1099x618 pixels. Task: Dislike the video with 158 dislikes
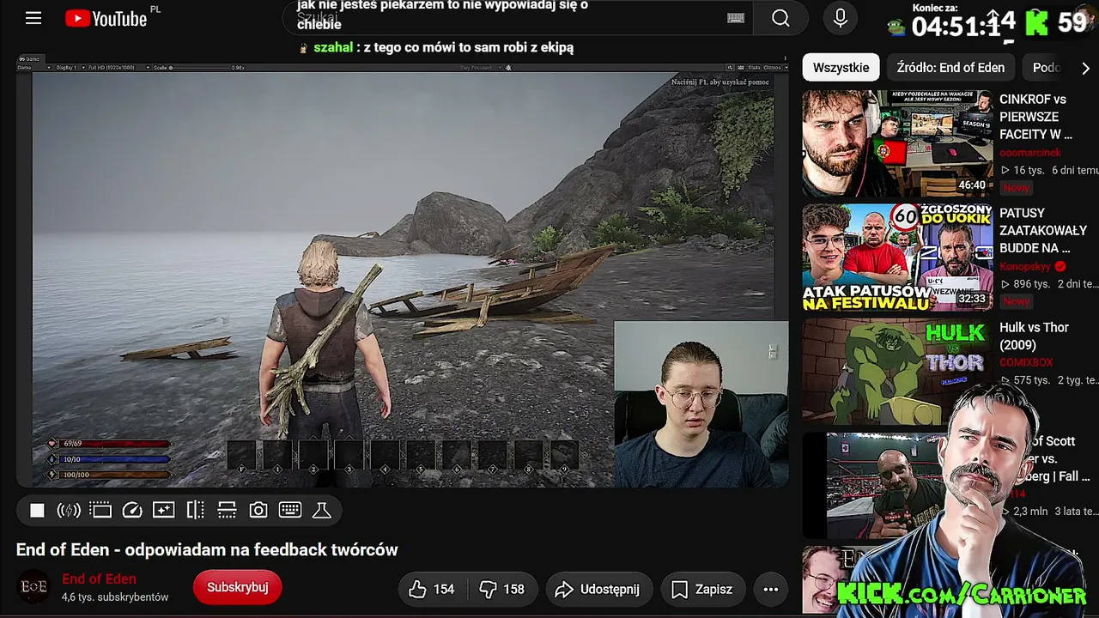click(501, 589)
